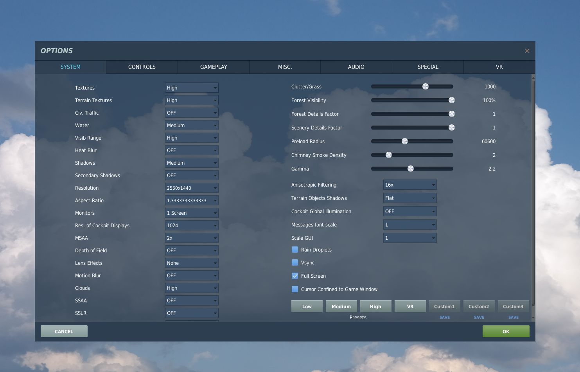
Task: Click the Gamma slider handle
Action: (x=411, y=169)
